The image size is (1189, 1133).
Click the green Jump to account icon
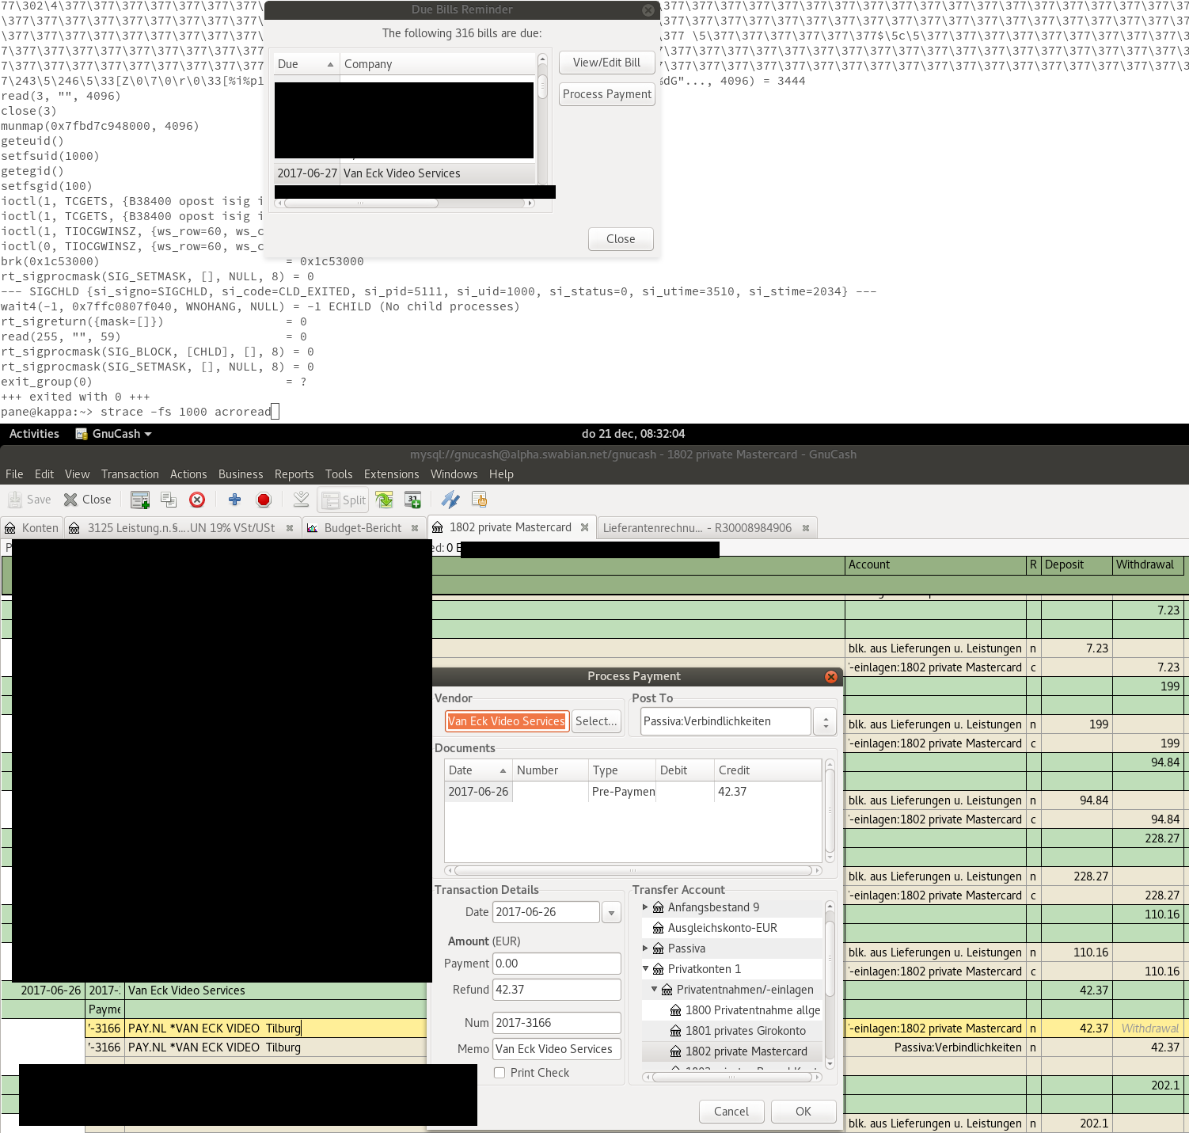pos(384,500)
